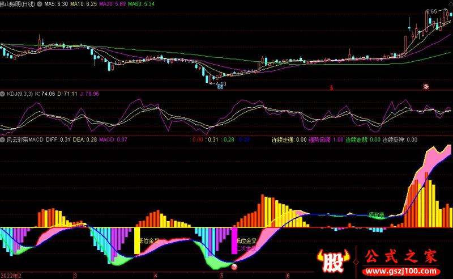Select the MA60: 5.34 moving average label
This screenshot has width=453, height=279.
(141, 4)
